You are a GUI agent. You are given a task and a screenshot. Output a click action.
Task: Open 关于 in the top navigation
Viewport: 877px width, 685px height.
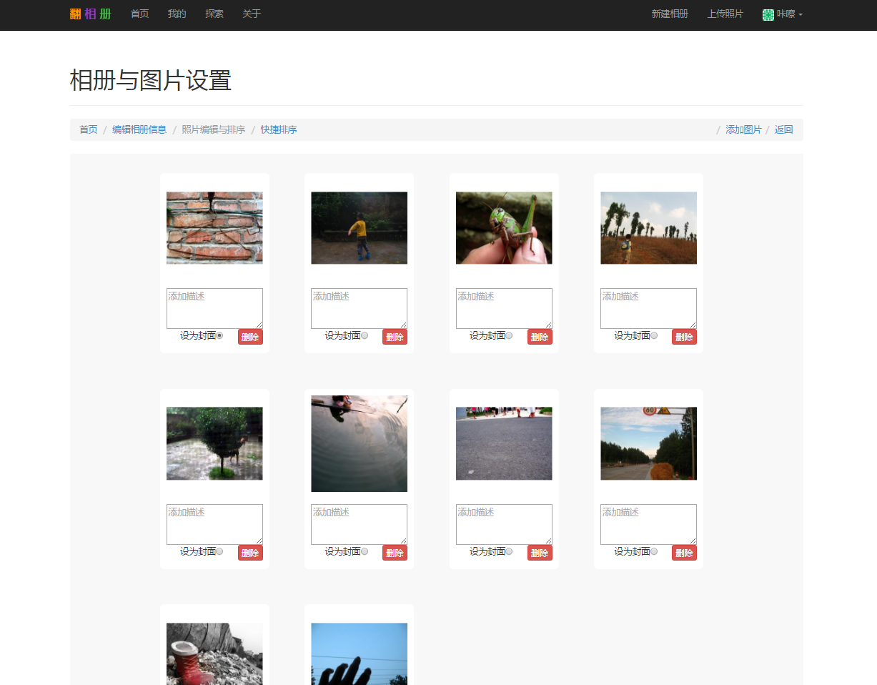coord(252,14)
